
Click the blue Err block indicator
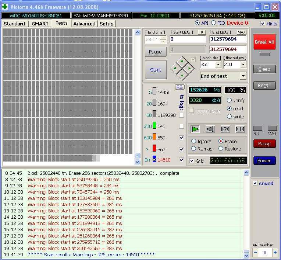pos(154,159)
